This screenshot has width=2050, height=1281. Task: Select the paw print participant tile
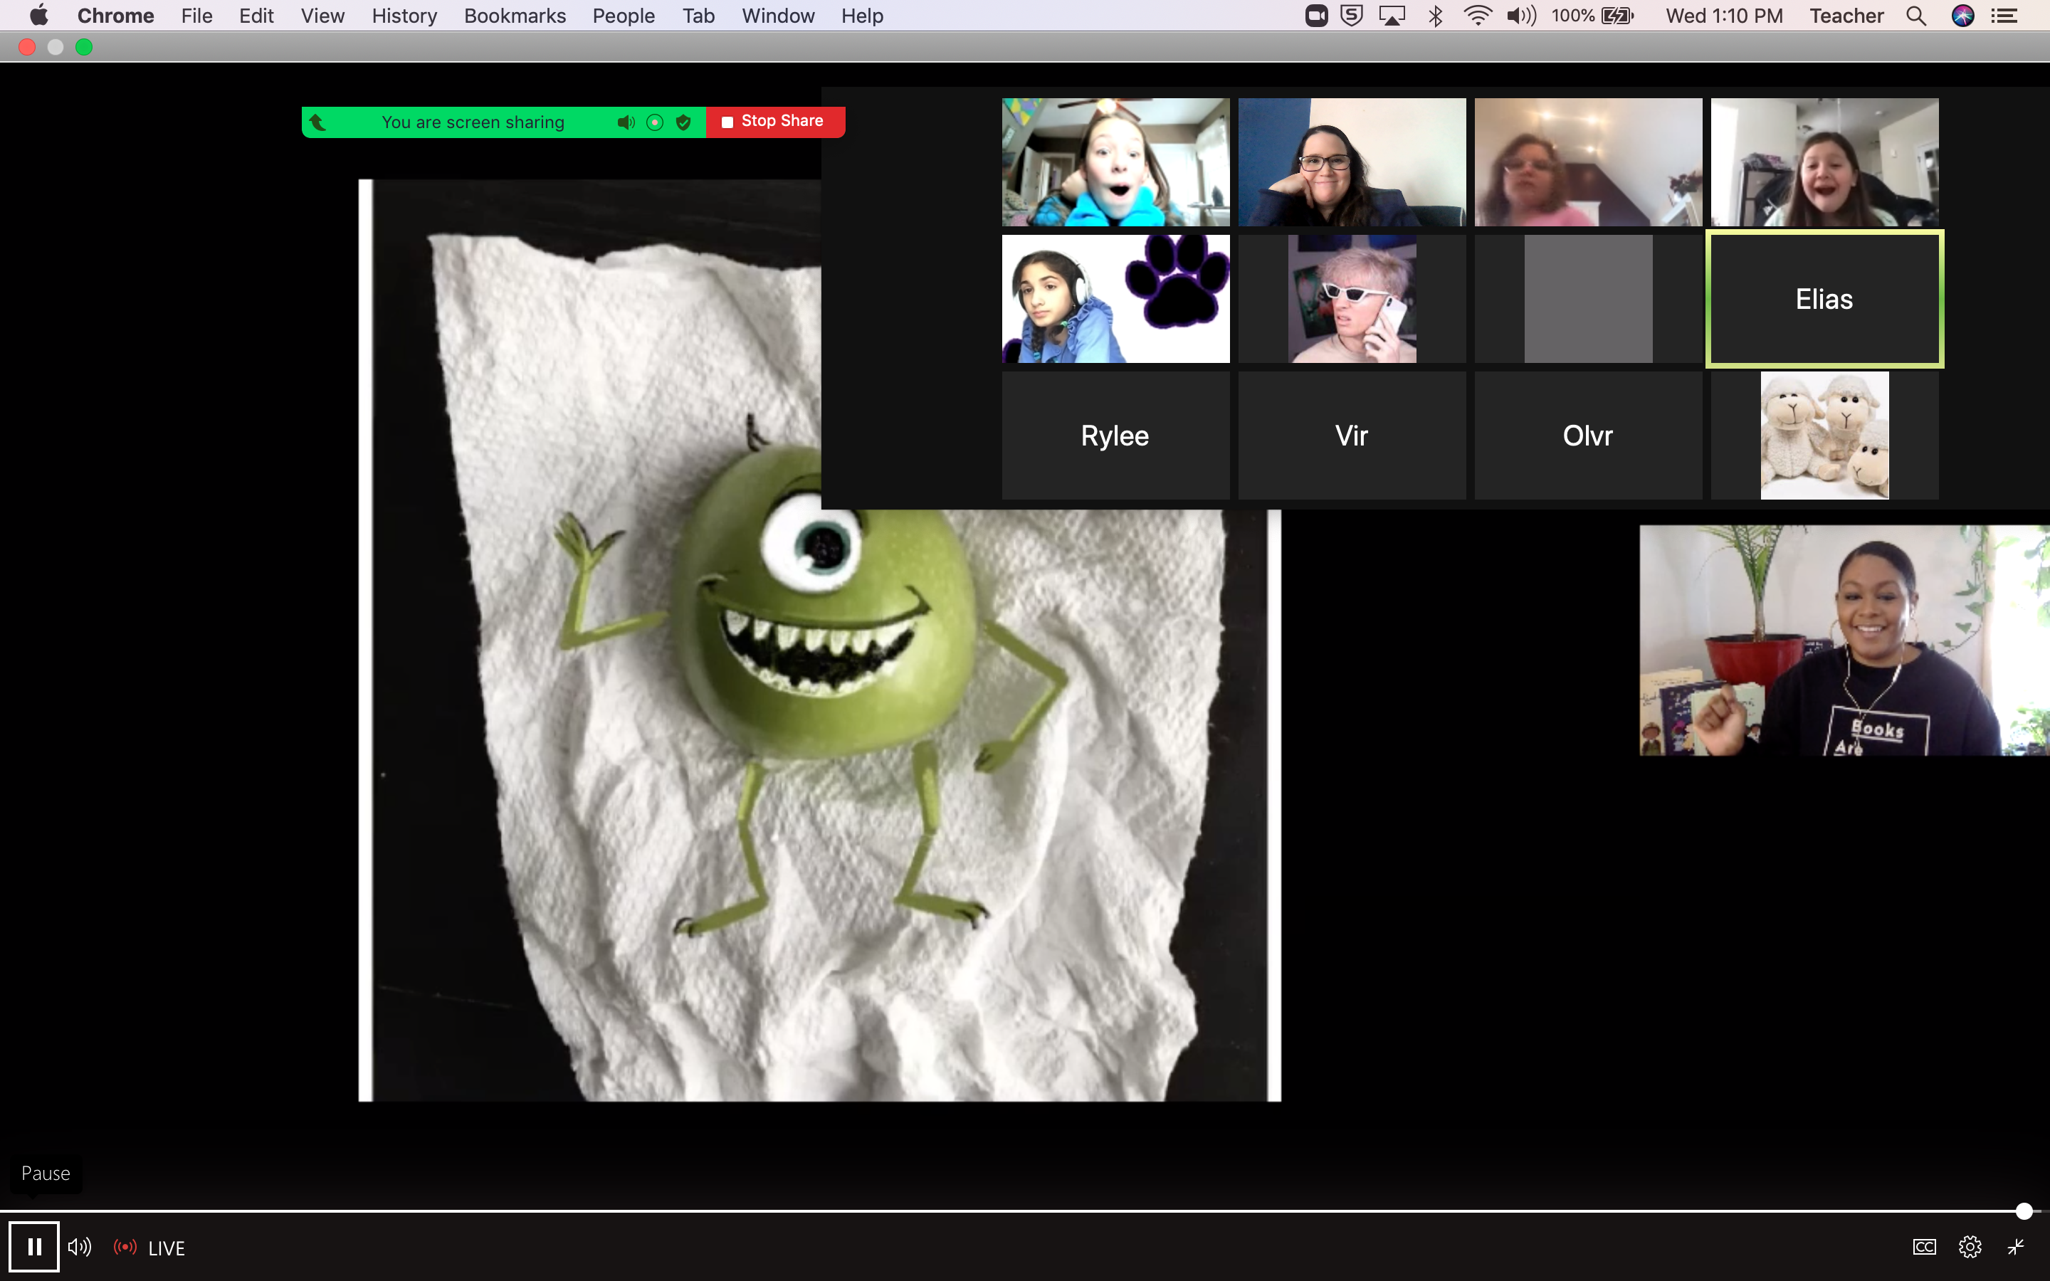(1115, 299)
